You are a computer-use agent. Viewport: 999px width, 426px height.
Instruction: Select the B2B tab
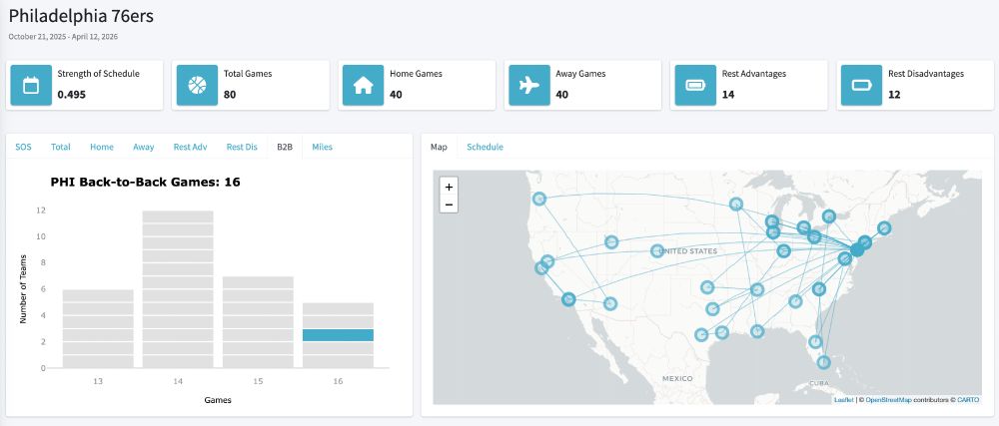(x=285, y=147)
